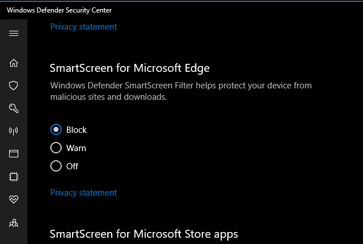
Task: Open Virus & threat protection shield icon
Action: pyautogui.click(x=14, y=86)
